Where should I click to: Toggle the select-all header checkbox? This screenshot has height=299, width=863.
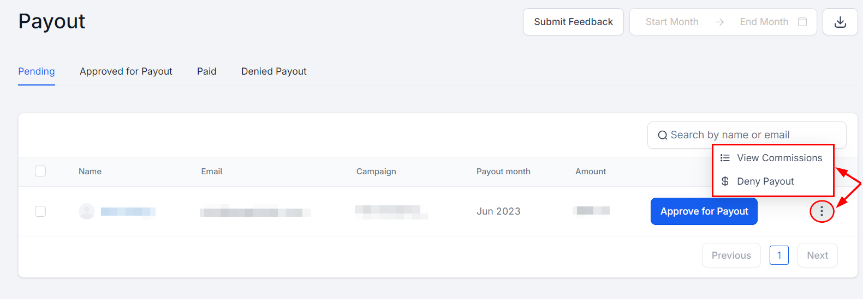point(40,171)
